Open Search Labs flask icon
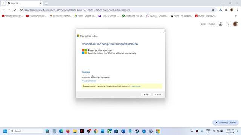 click(x=221, y=24)
